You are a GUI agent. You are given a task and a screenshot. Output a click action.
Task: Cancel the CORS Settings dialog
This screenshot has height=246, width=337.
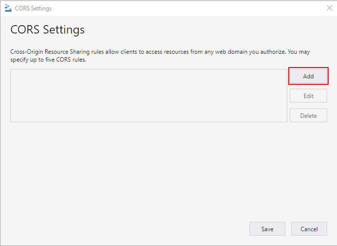[x=309, y=229]
